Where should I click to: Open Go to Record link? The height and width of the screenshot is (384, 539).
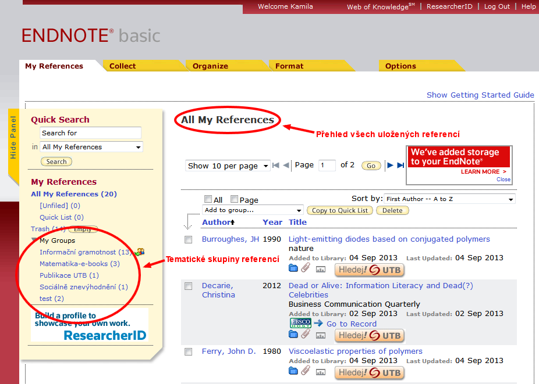[352, 324]
